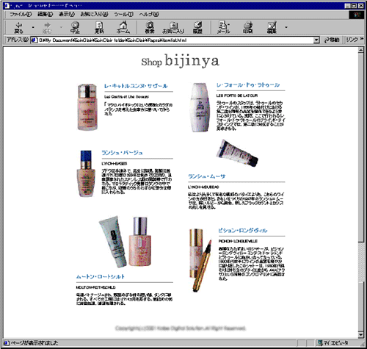Open the View (表示) menu
This screenshot has height=349, width=367.
pos(67,14)
